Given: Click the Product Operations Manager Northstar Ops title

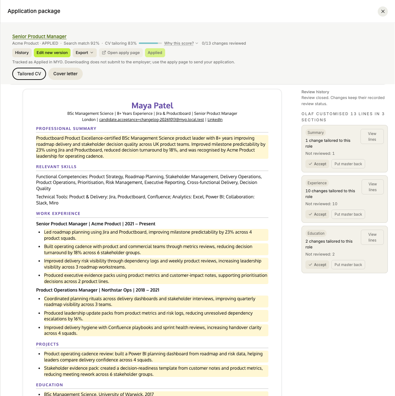Looking at the screenshot, I should (98, 290).
